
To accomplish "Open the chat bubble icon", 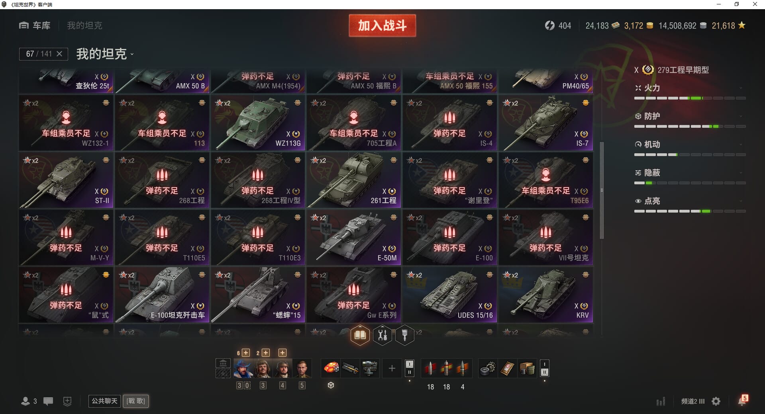I will (x=48, y=401).
